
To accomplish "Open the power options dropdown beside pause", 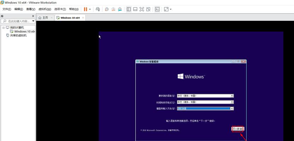I will click(90, 9).
